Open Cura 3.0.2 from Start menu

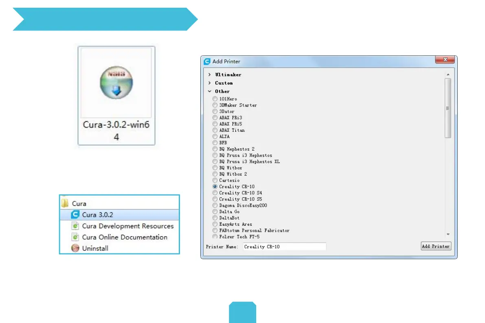pos(119,214)
